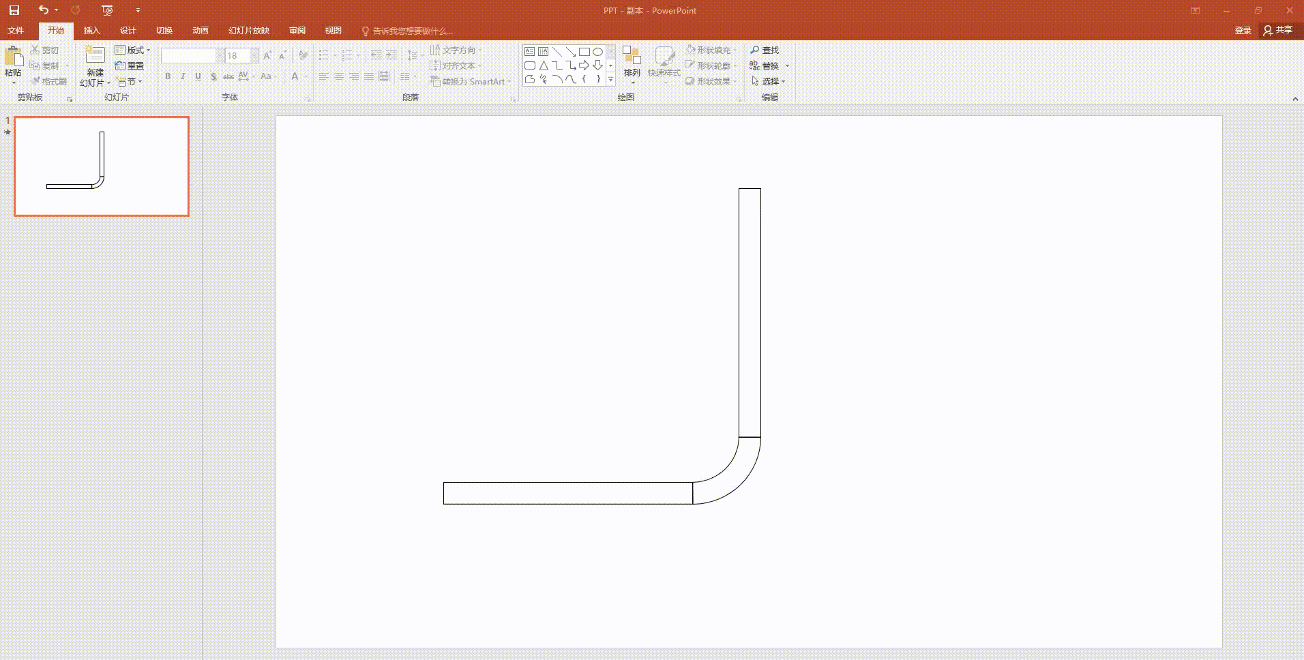Image resolution: width=1304 pixels, height=660 pixels.
Task: Choose the rectangle shape
Action: click(584, 52)
